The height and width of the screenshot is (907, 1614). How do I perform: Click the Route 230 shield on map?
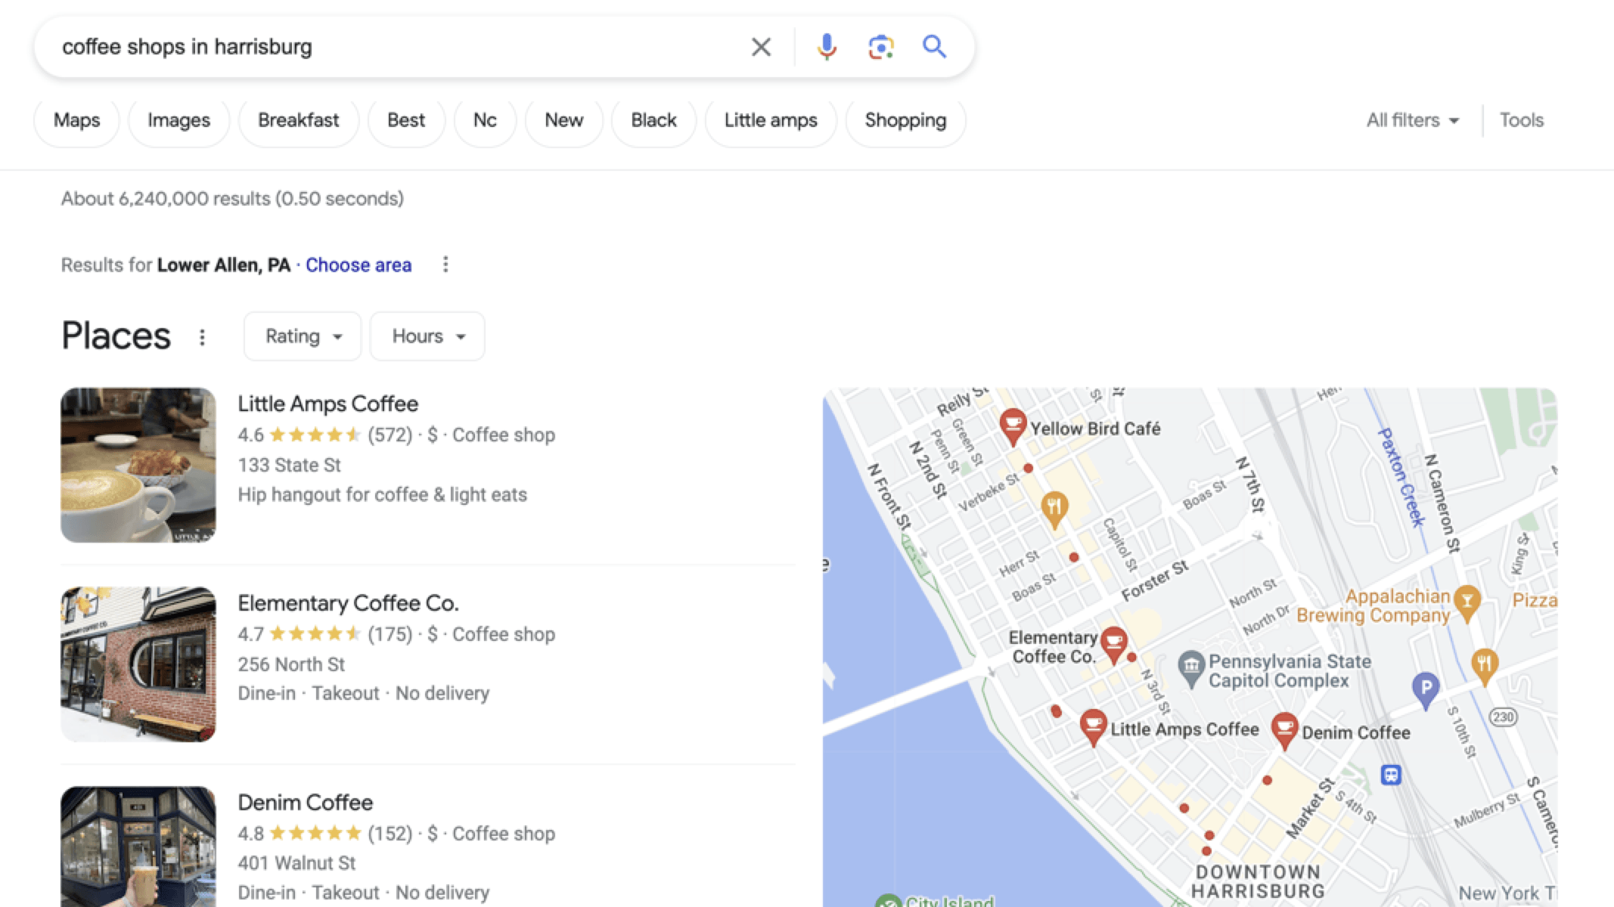click(x=1503, y=717)
